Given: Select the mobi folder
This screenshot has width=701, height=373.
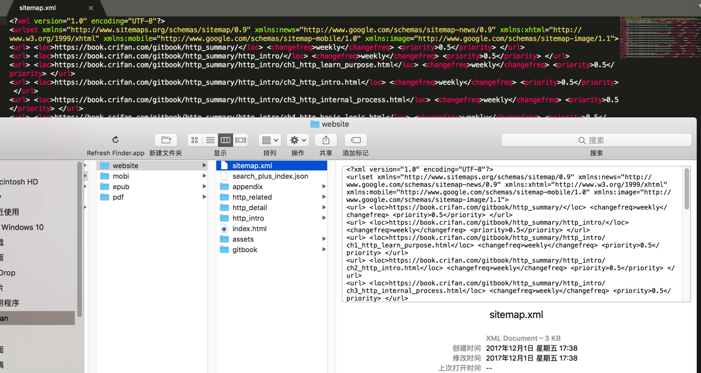Looking at the screenshot, I should [152, 176].
